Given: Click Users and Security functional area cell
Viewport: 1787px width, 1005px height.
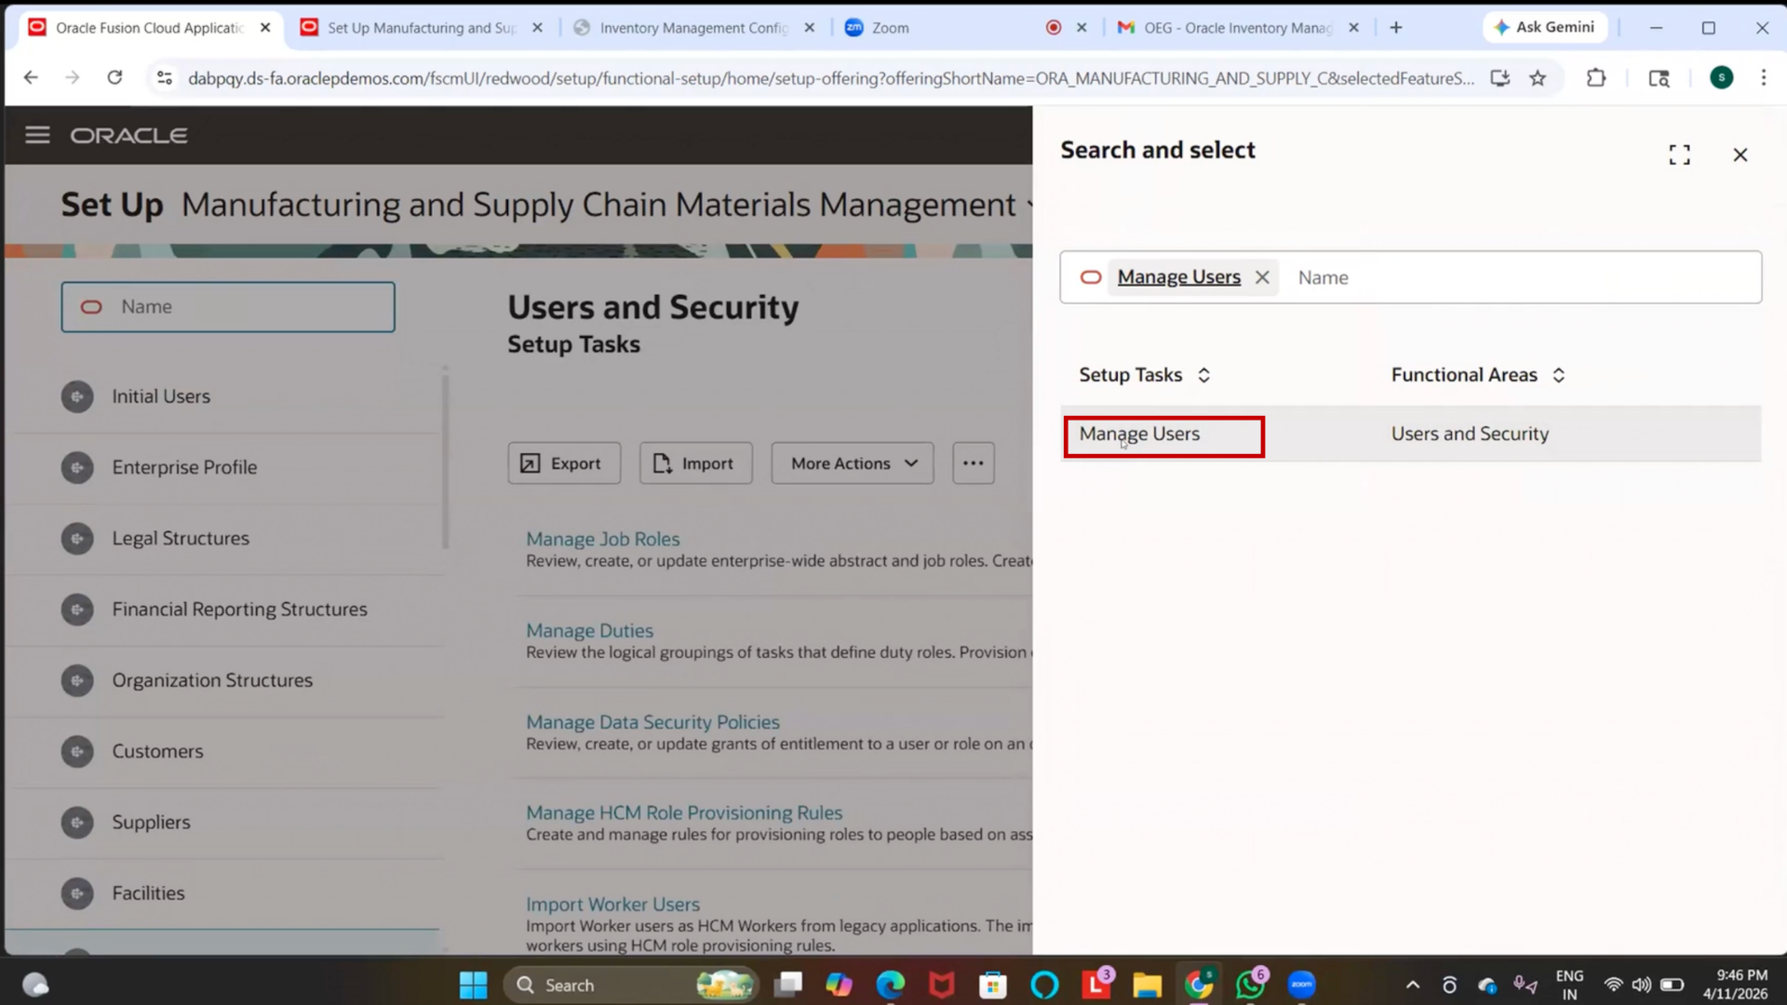Looking at the screenshot, I should [x=1470, y=434].
